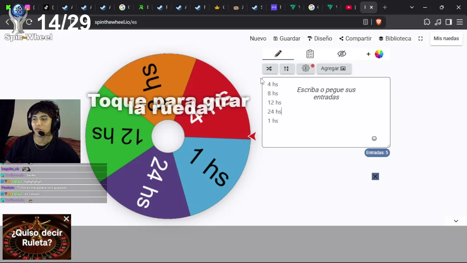Open the results clipboard tab
Viewport: 467px width, 263px height.
pos(310,54)
